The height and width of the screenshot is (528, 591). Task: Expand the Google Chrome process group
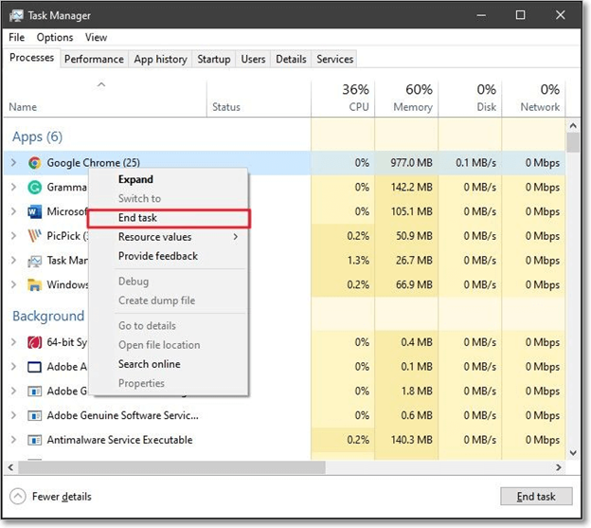13,163
